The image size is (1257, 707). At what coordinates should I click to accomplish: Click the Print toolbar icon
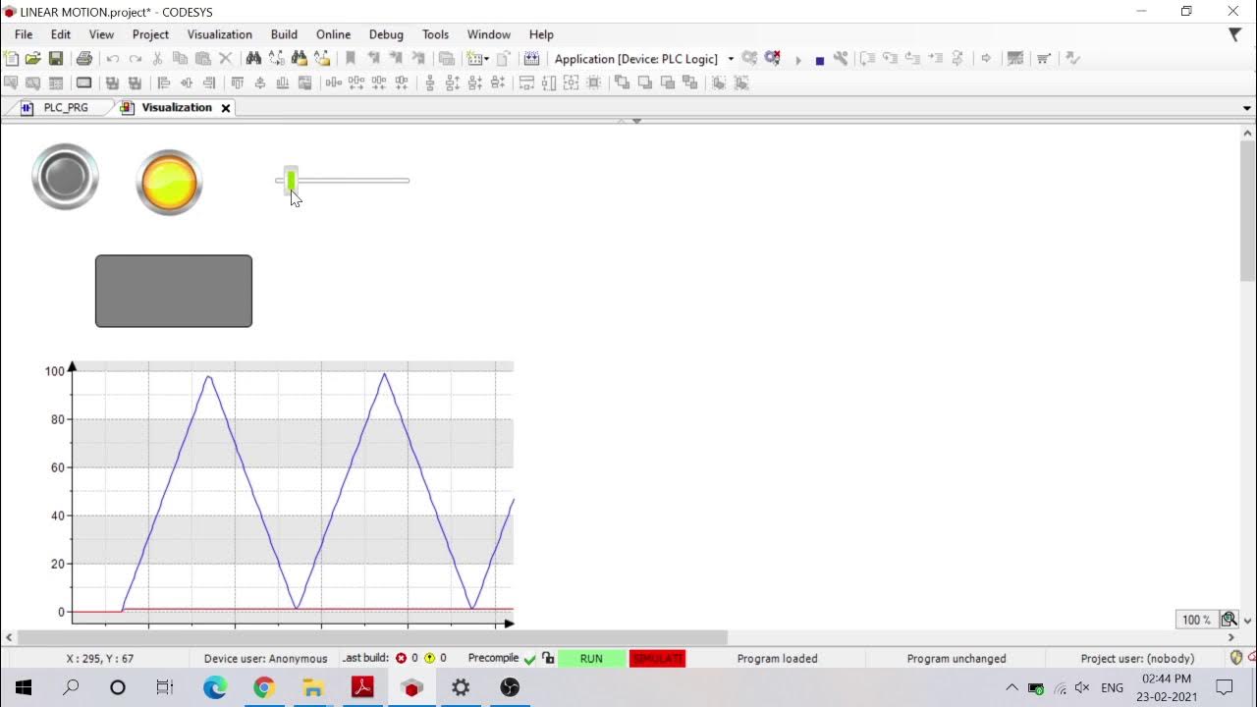[x=84, y=59]
